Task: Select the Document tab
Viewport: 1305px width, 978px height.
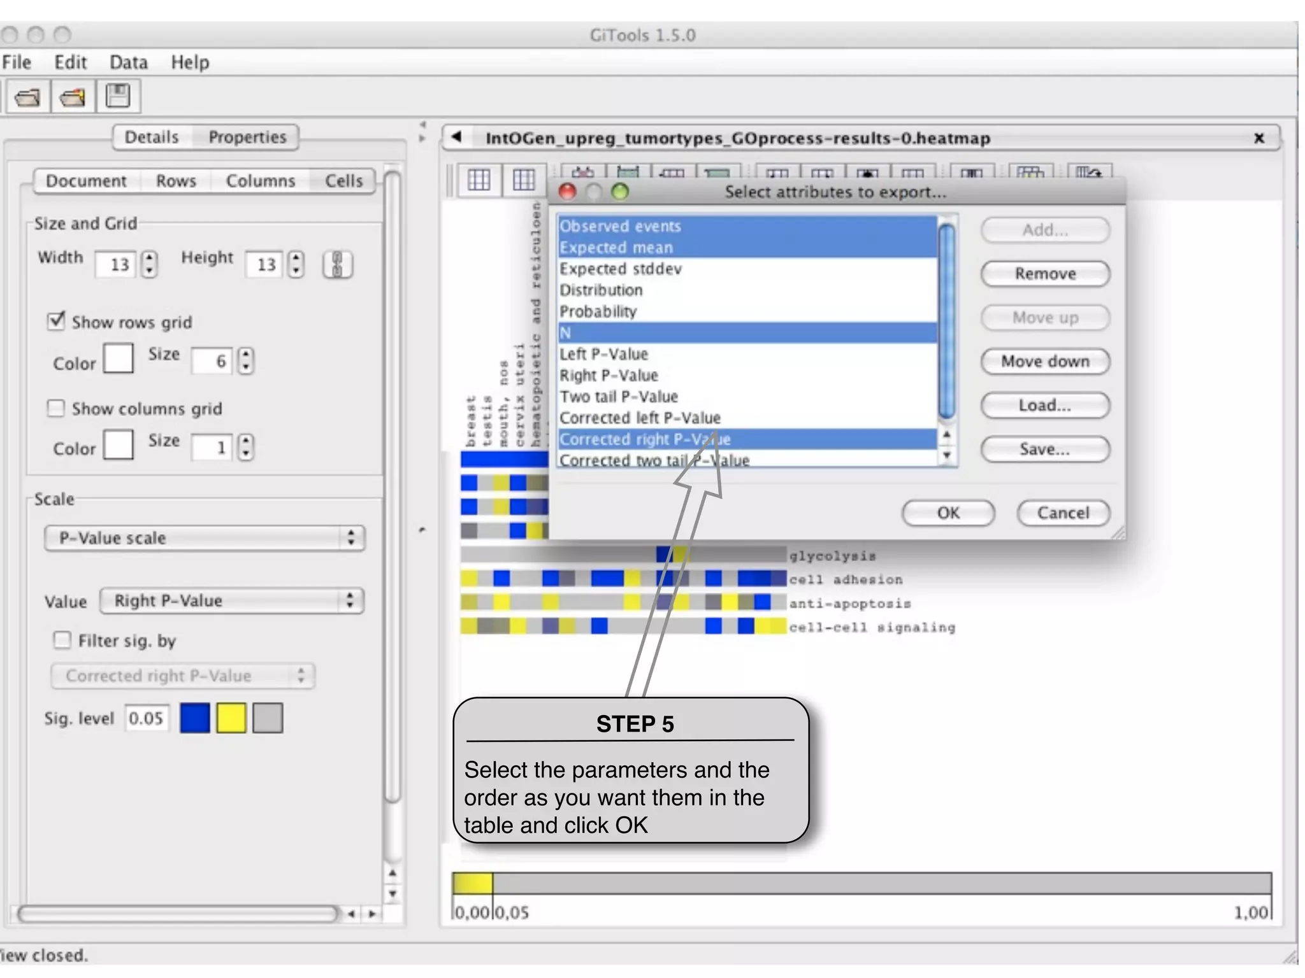Action: [86, 181]
